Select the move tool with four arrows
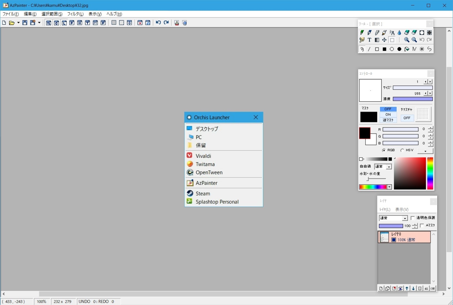The image size is (453, 305). [x=384, y=40]
